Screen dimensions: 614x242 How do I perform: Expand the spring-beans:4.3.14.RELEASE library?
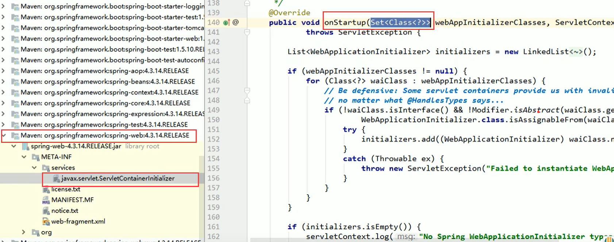[3, 82]
